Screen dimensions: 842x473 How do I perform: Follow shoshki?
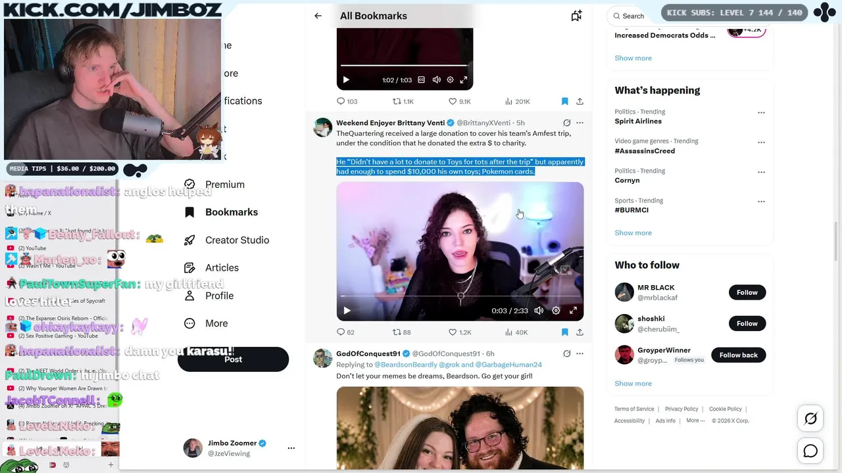point(747,323)
